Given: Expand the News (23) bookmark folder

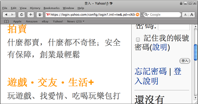Looking at the screenshot, I should pos(76,22).
